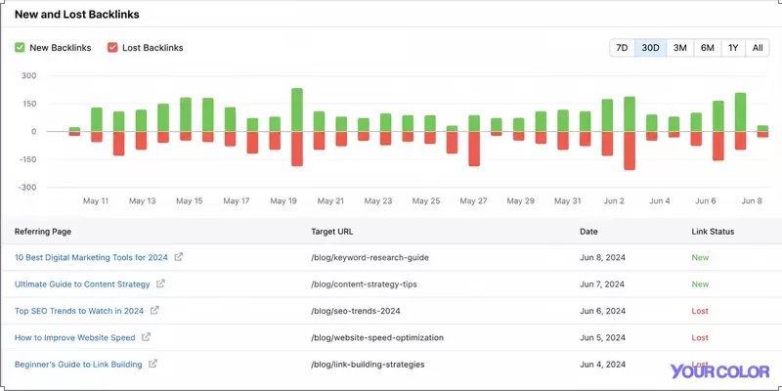The image size is (782, 391).
Task: Select the 6M time range
Action: point(707,48)
